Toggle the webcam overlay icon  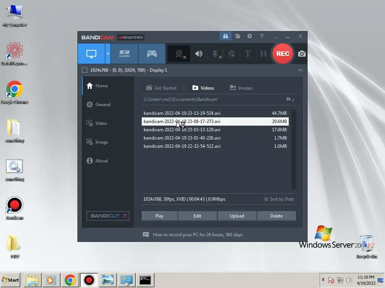179,54
